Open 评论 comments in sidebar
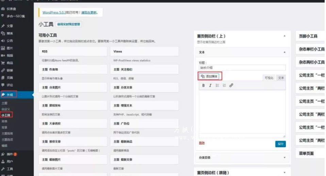The image size is (326, 176). tap(10, 85)
